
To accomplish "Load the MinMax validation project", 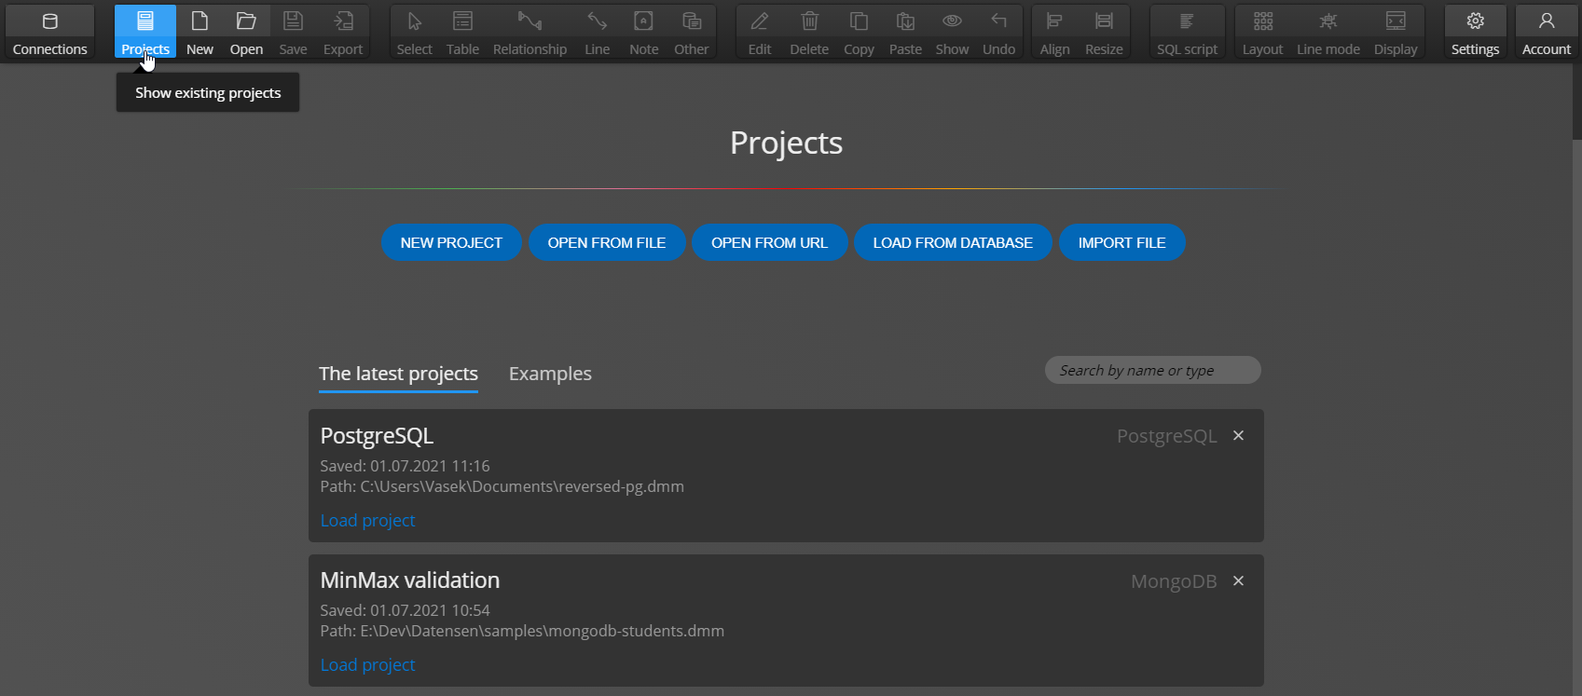I will pos(367,664).
